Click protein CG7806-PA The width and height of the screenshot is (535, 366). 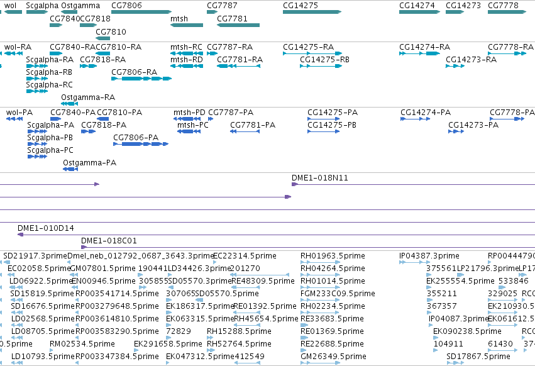click(136, 138)
